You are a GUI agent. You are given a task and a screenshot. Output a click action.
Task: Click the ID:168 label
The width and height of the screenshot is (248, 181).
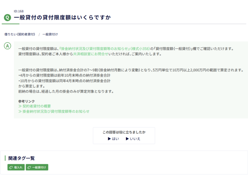[19, 11]
